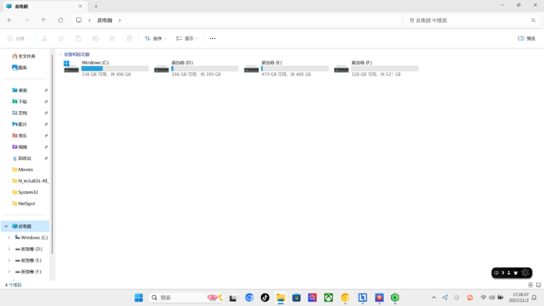544x306 pixels.
Task: Click 此电脑 breadcrumb in the address bar
Action: tap(105, 20)
